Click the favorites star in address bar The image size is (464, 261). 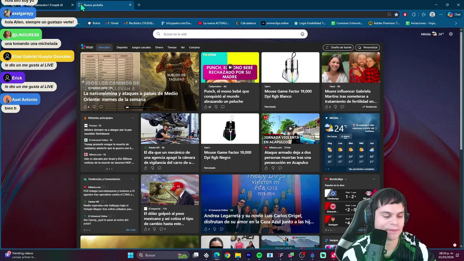point(396,14)
